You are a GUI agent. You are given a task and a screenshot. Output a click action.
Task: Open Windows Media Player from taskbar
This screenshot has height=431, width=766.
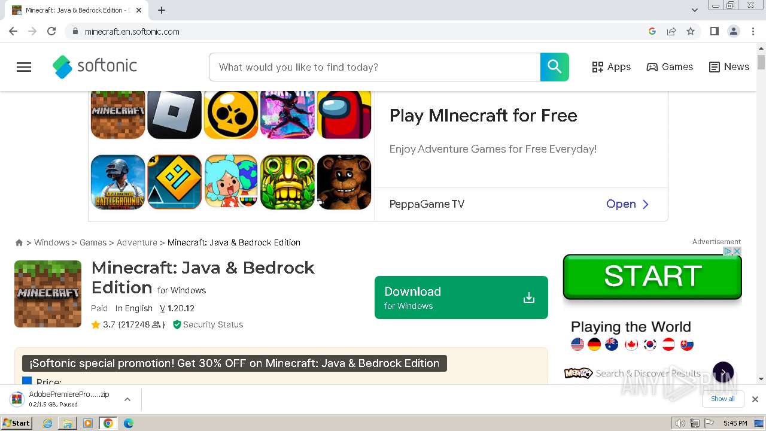click(88, 423)
